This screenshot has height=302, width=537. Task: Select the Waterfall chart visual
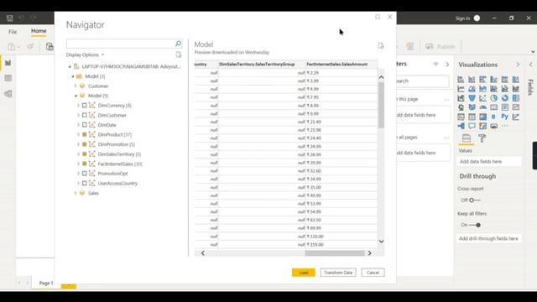(461, 98)
